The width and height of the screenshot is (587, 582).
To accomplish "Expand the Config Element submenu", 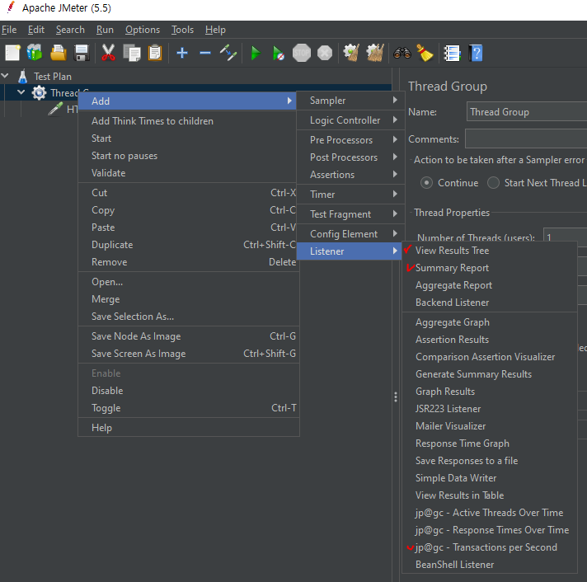I will (350, 234).
